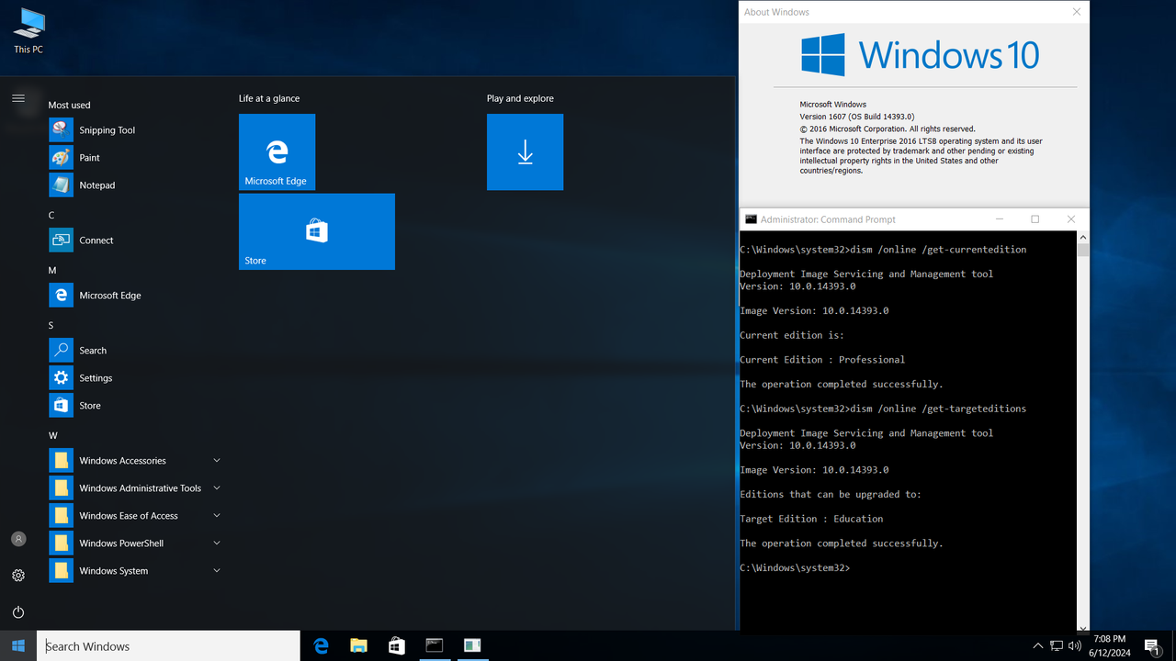The image size is (1176, 661).
Task: Open the Action Center notification icon
Action: point(1152,646)
